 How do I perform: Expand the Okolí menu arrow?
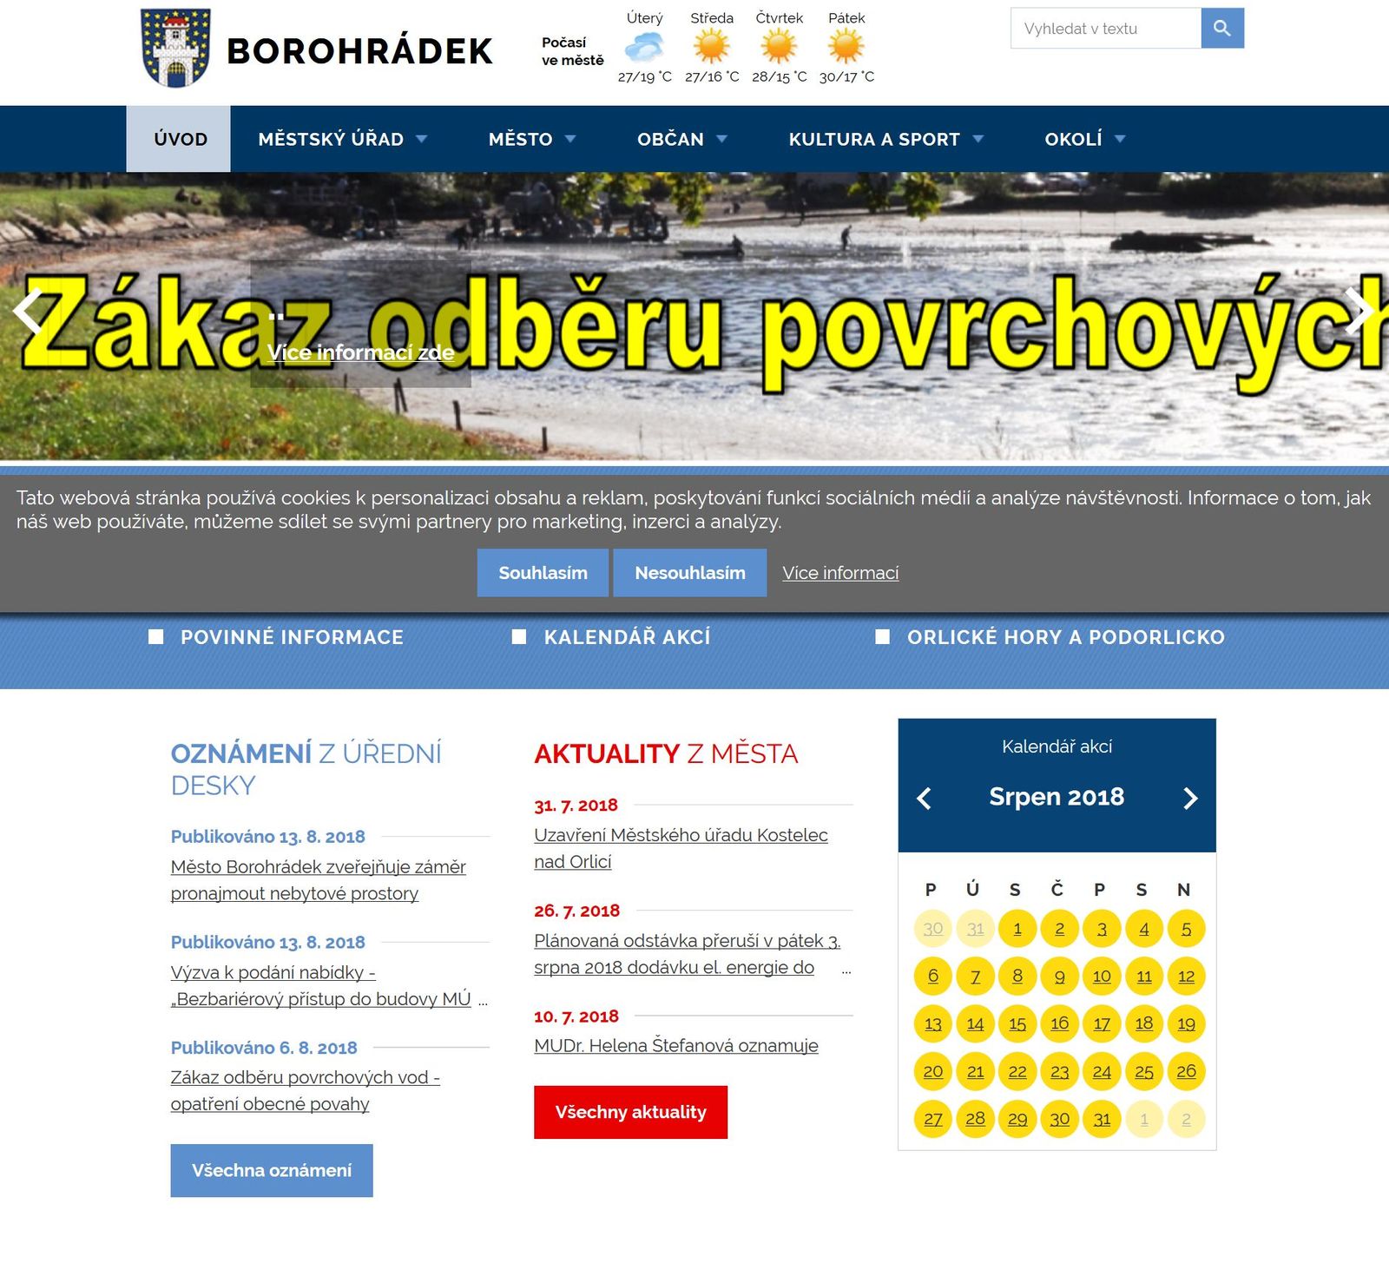point(1120,139)
